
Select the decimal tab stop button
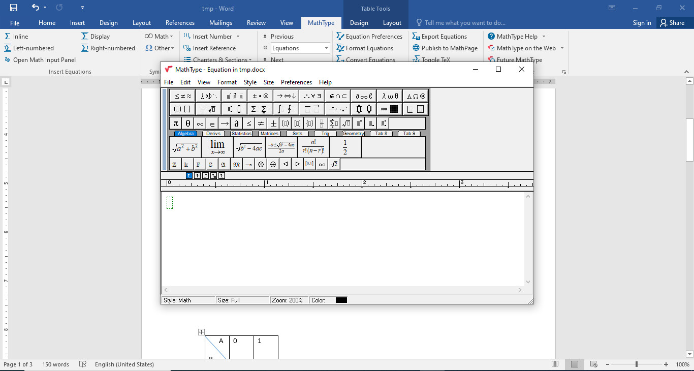pyautogui.click(x=222, y=175)
